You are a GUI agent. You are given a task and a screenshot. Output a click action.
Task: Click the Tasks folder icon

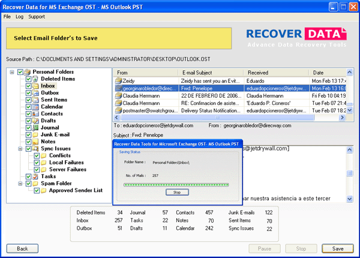pyautogui.click(x=35, y=176)
